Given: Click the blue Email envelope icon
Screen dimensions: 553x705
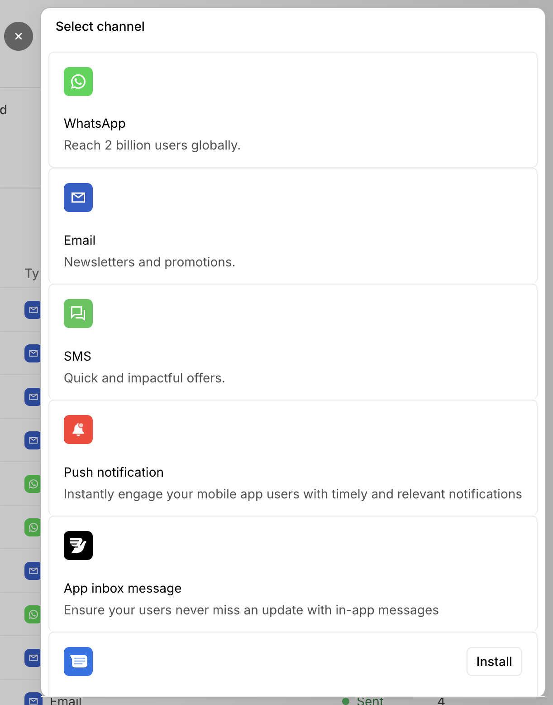Looking at the screenshot, I should (78, 198).
